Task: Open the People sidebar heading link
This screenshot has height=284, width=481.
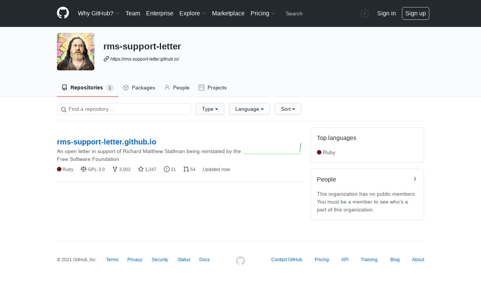Action: (326, 179)
